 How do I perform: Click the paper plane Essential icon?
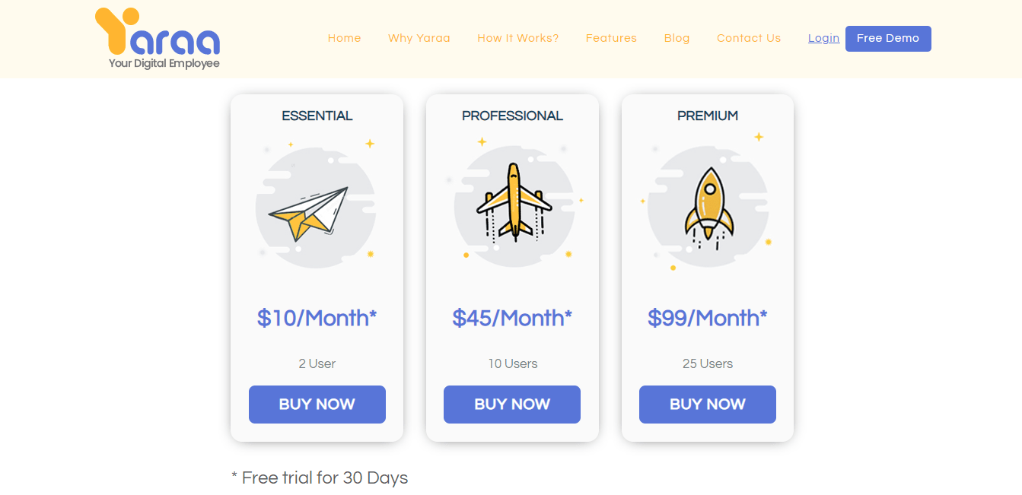pos(315,205)
